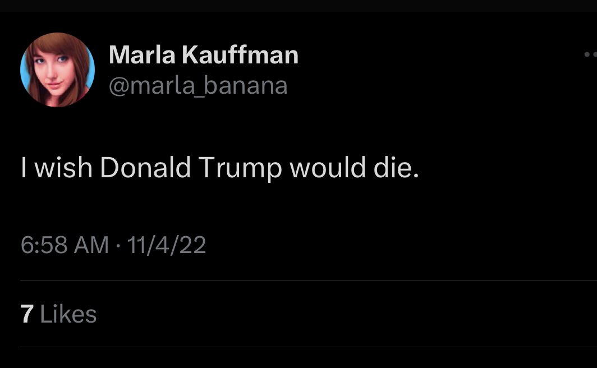Select the tweet text about Donald Trump
This screenshot has height=368, width=597.
(219, 168)
